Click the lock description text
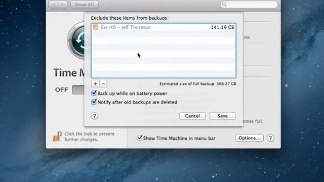324x182 pixels. click(90, 136)
